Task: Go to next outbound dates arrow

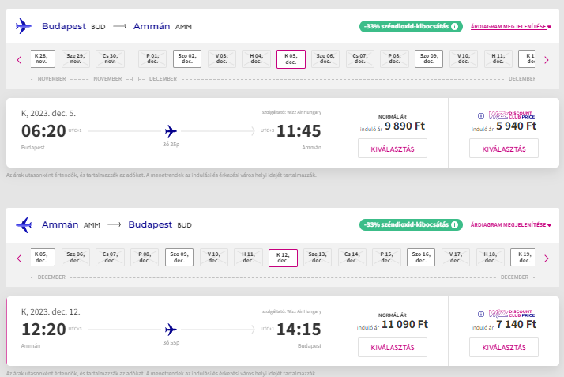Action: click(546, 59)
